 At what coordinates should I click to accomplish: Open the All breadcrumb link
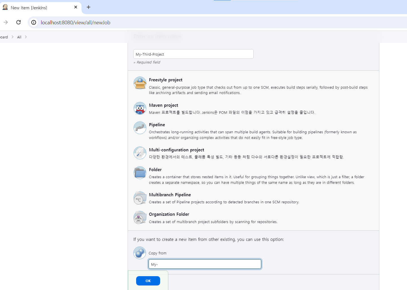pyautogui.click(x=19, y=37)
